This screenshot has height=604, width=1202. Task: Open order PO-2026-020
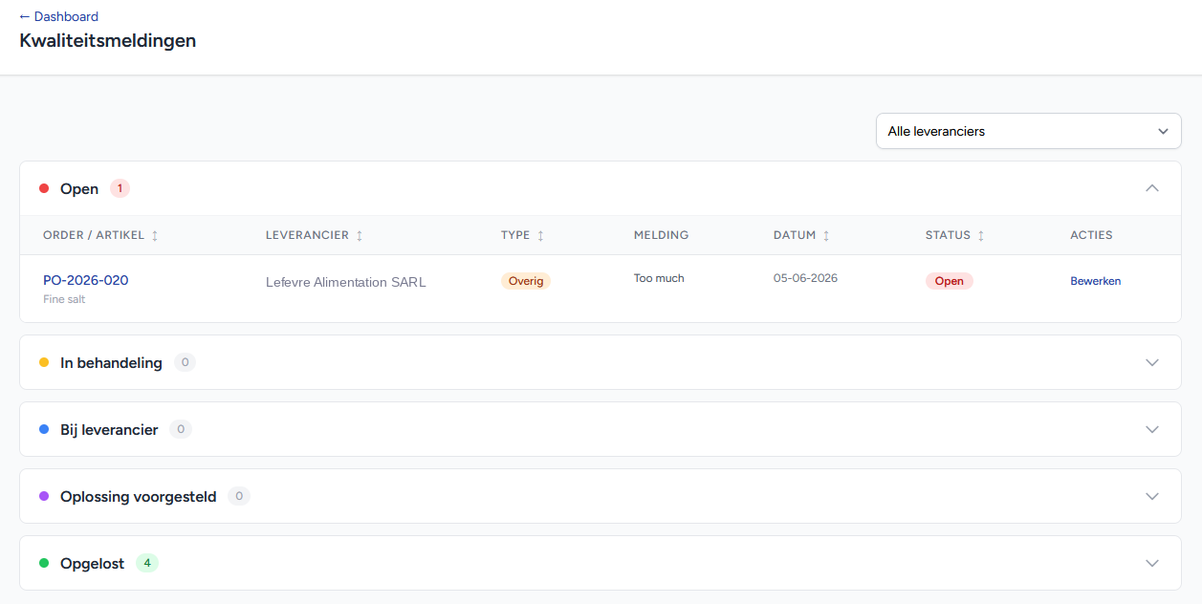(x=85, y=280)
